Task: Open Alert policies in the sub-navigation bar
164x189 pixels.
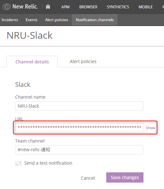Action: 56,20
